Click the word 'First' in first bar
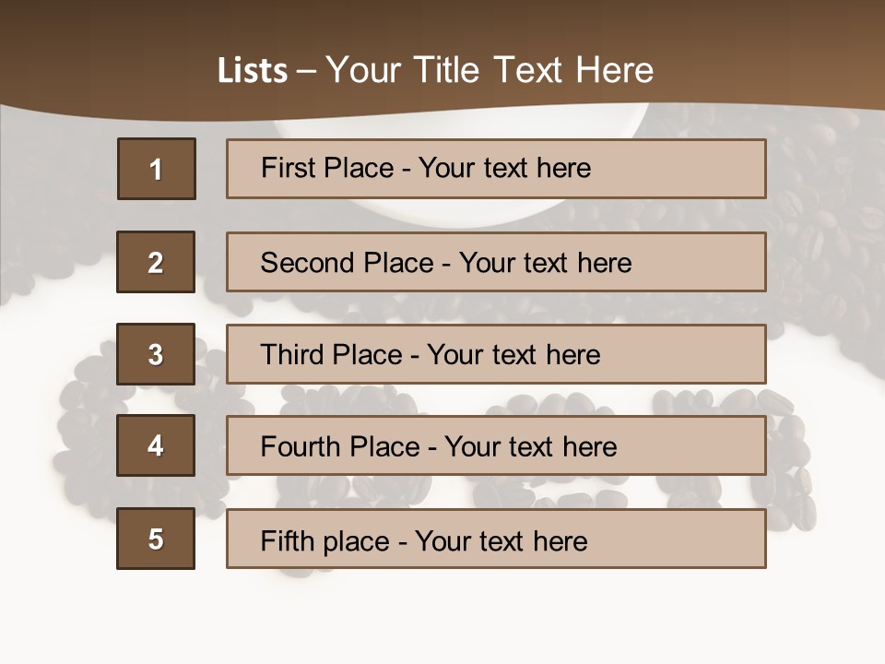The image size is (885, 664). tap(288, 168)
